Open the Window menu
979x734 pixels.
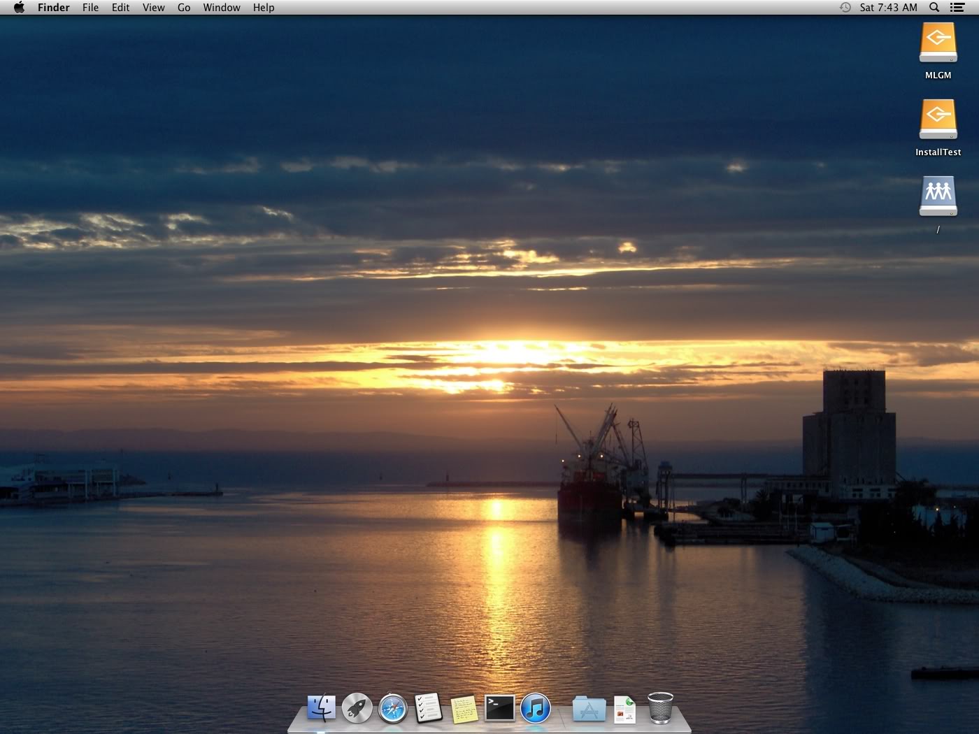coord(222,8)
